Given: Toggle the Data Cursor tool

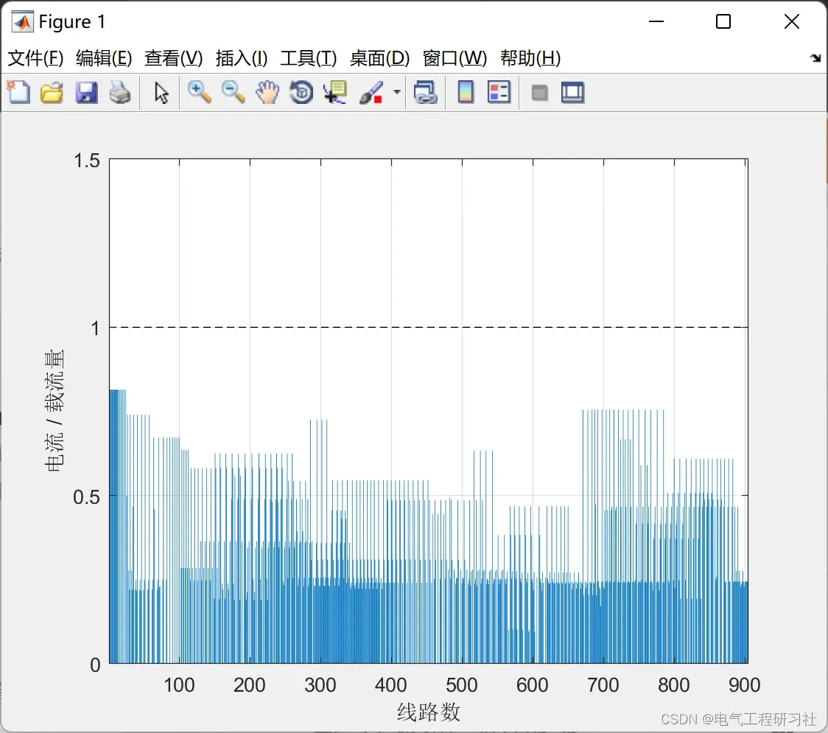Looking at the screenshot, I should tap(335, 92).
